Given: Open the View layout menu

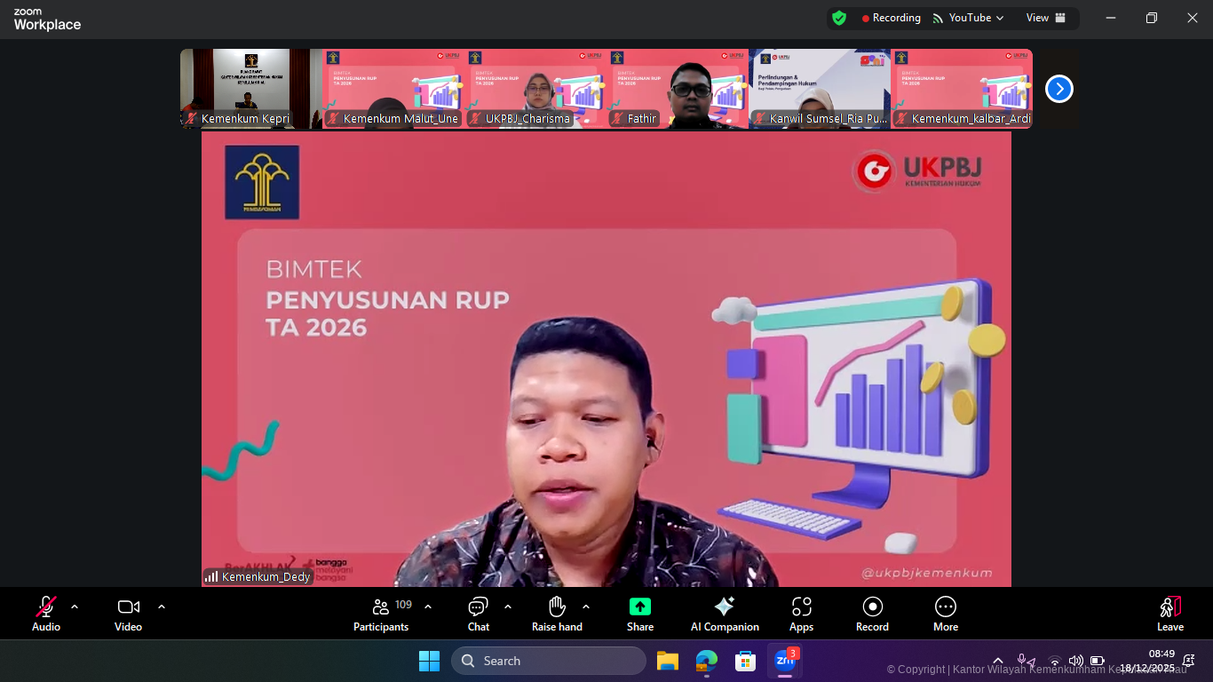Looking at the screenshot, I should [1045, 18].
